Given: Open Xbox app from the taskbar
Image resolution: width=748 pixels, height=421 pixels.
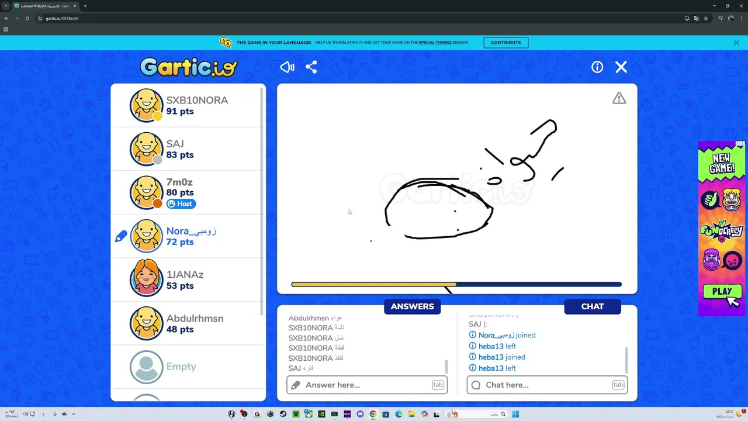Looking at the screenshot, I should (309, 414).
